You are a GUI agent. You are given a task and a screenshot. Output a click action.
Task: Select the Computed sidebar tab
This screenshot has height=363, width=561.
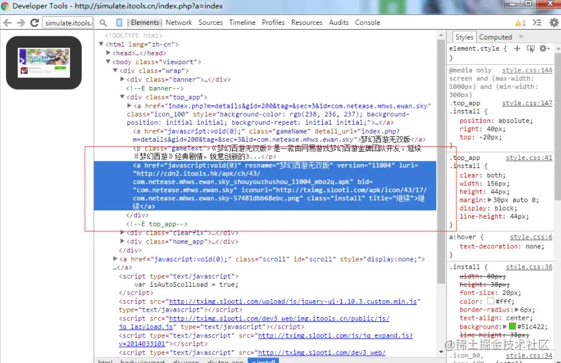[496, 37]
